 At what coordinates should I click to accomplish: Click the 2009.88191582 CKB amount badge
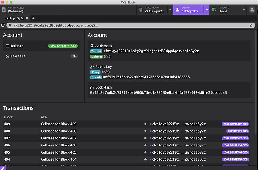pos(235,138)
